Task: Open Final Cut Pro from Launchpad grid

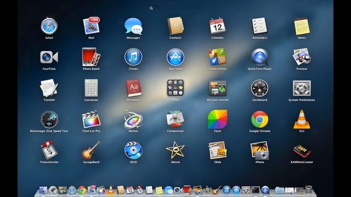Action: pos(91,119)
